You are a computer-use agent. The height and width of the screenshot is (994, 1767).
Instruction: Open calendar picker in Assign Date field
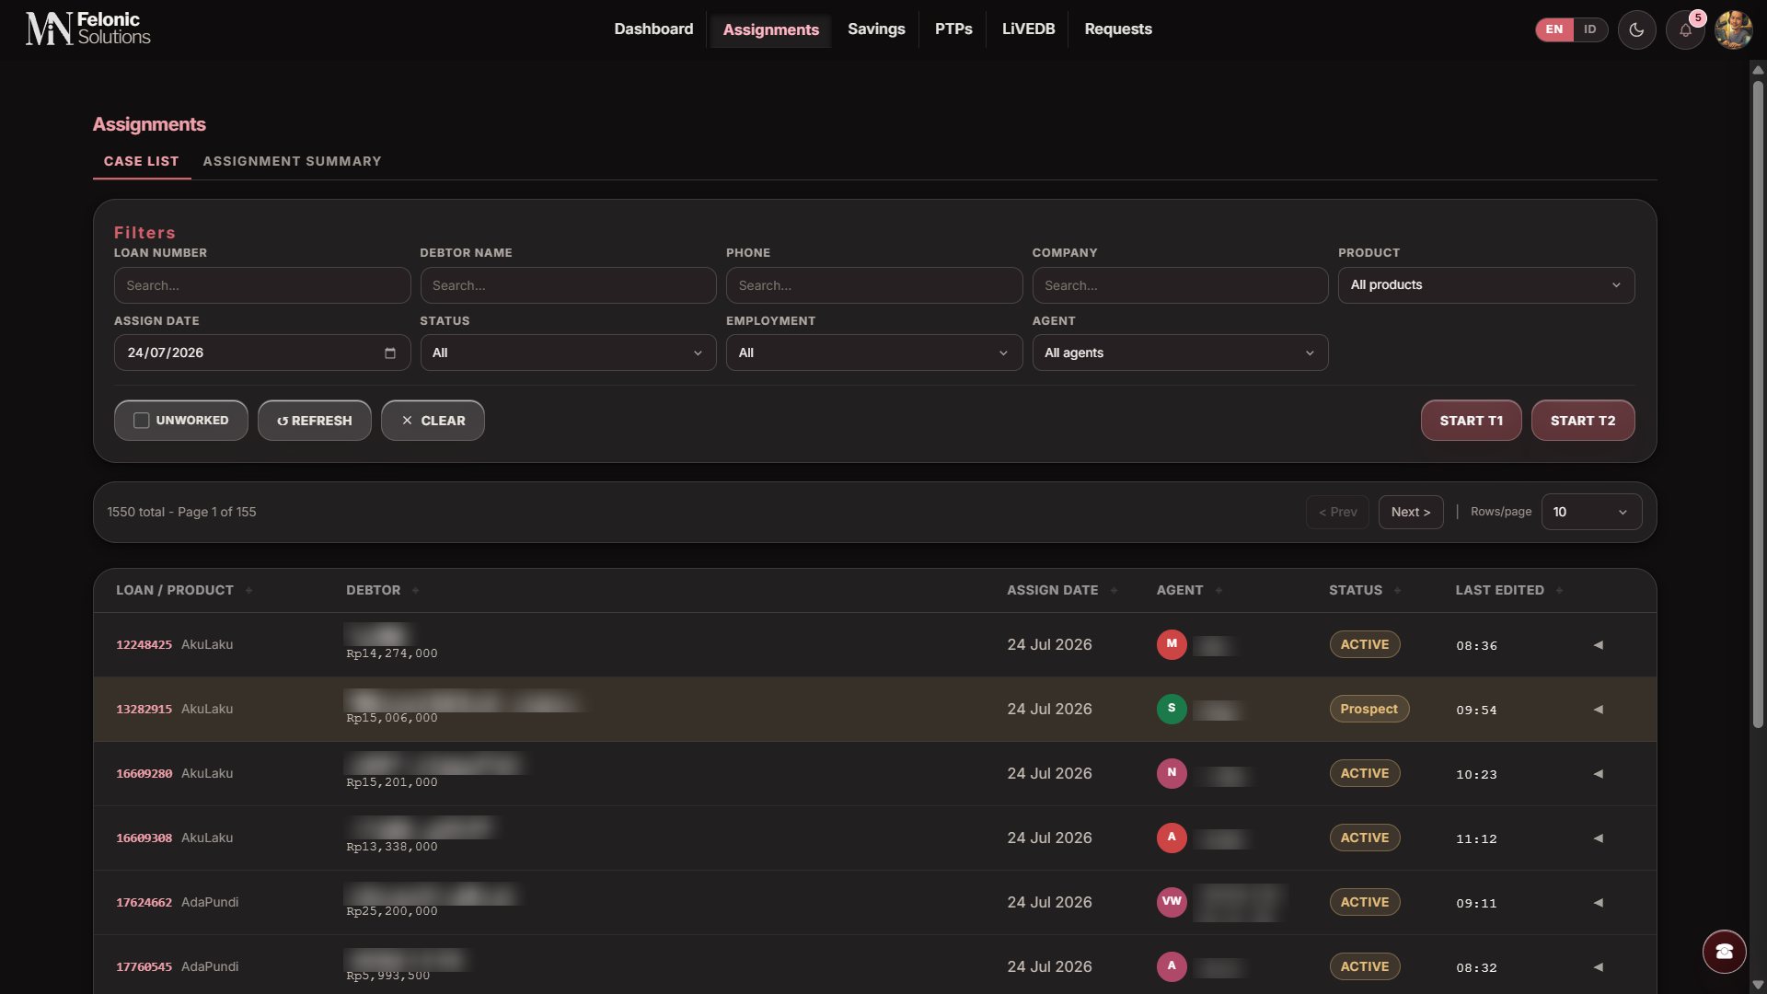[x=390, y=353]
